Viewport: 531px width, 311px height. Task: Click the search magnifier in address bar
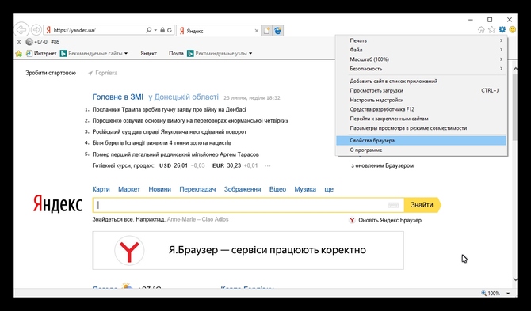pyautogui.click(x=148, y=30)
